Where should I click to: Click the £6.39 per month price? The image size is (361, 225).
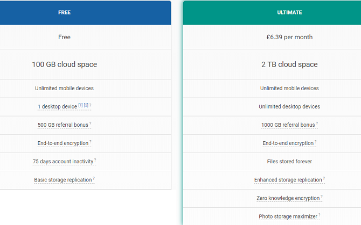click(x=289, y=37)
